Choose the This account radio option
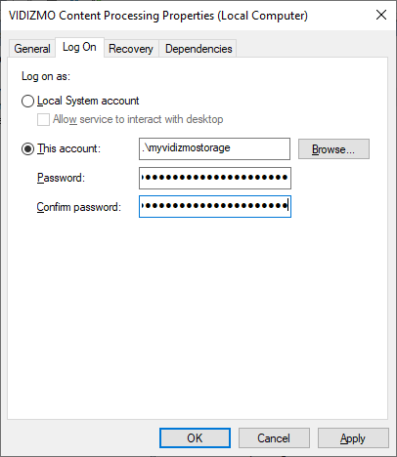This screenshot has width=397, height=457. pos(27,148)
